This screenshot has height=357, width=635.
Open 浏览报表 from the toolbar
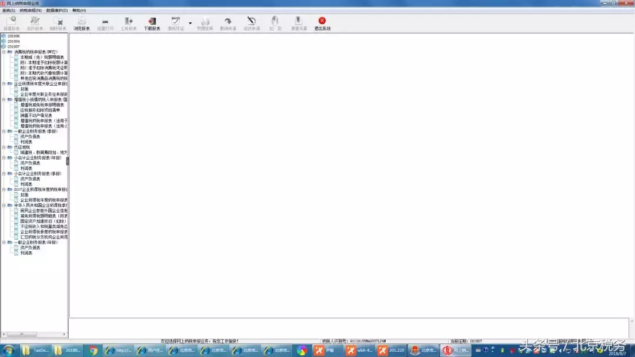click(x=81, y=23)
